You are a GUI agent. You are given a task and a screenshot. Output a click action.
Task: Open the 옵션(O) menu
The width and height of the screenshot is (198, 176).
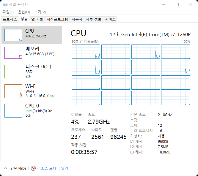click(24, 12)
